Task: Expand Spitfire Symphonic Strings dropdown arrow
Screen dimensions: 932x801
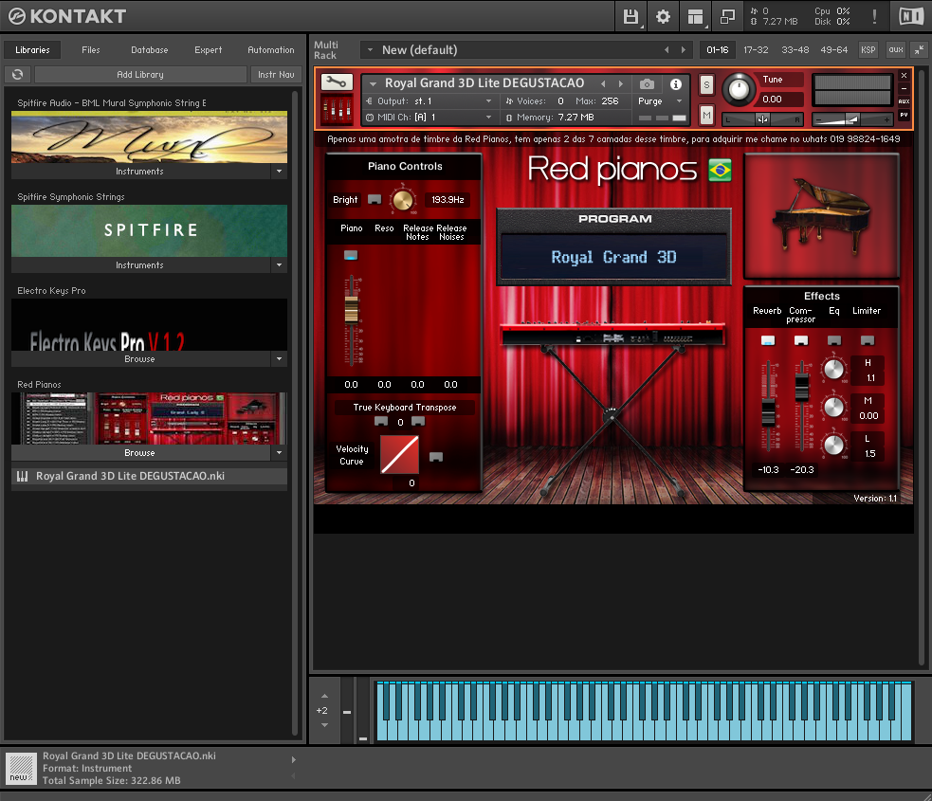Action: click(280, 265)
